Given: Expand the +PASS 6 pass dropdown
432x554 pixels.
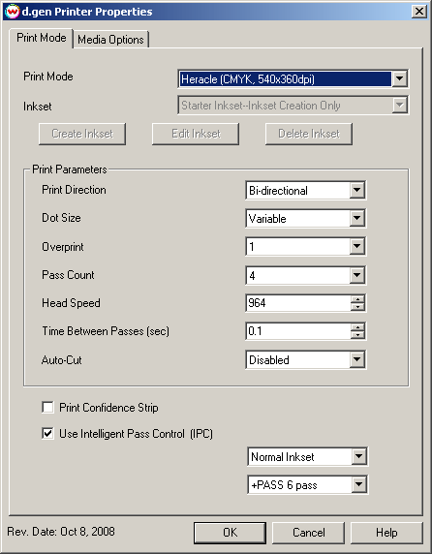Looking at the screenshot, I should click(359, 484).
